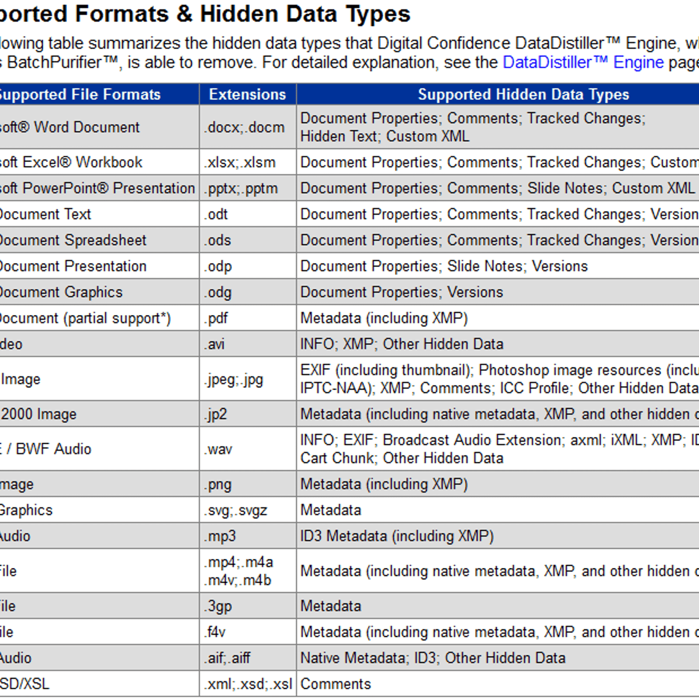699x699 pixels.
Task: Click the .f4v extension cell
Action: point(248,632)
